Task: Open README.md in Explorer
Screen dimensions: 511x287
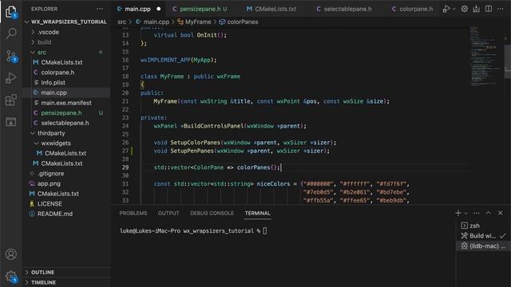Action: [66, 214]
